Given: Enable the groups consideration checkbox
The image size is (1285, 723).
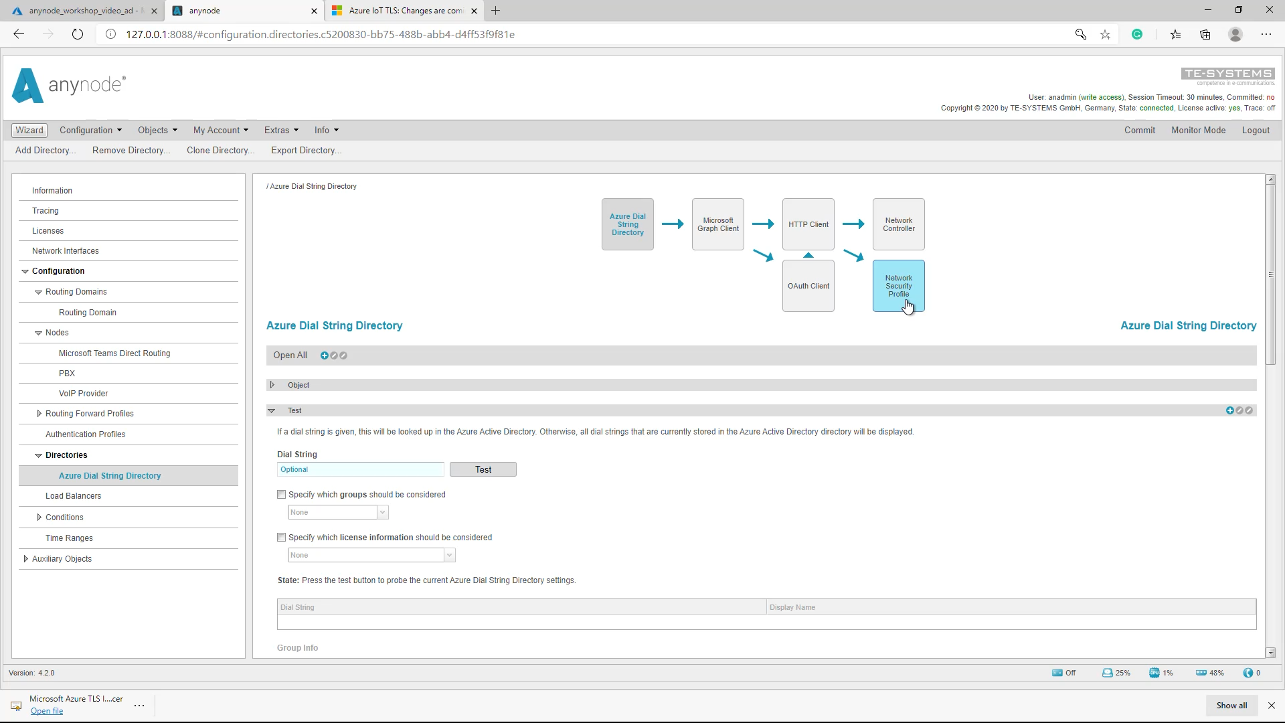Looking at the screenshot, I should (x=282, y=495).
